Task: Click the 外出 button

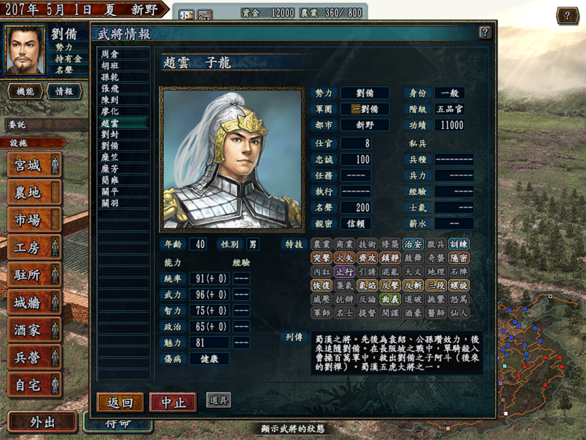Action: click(42, 423)
